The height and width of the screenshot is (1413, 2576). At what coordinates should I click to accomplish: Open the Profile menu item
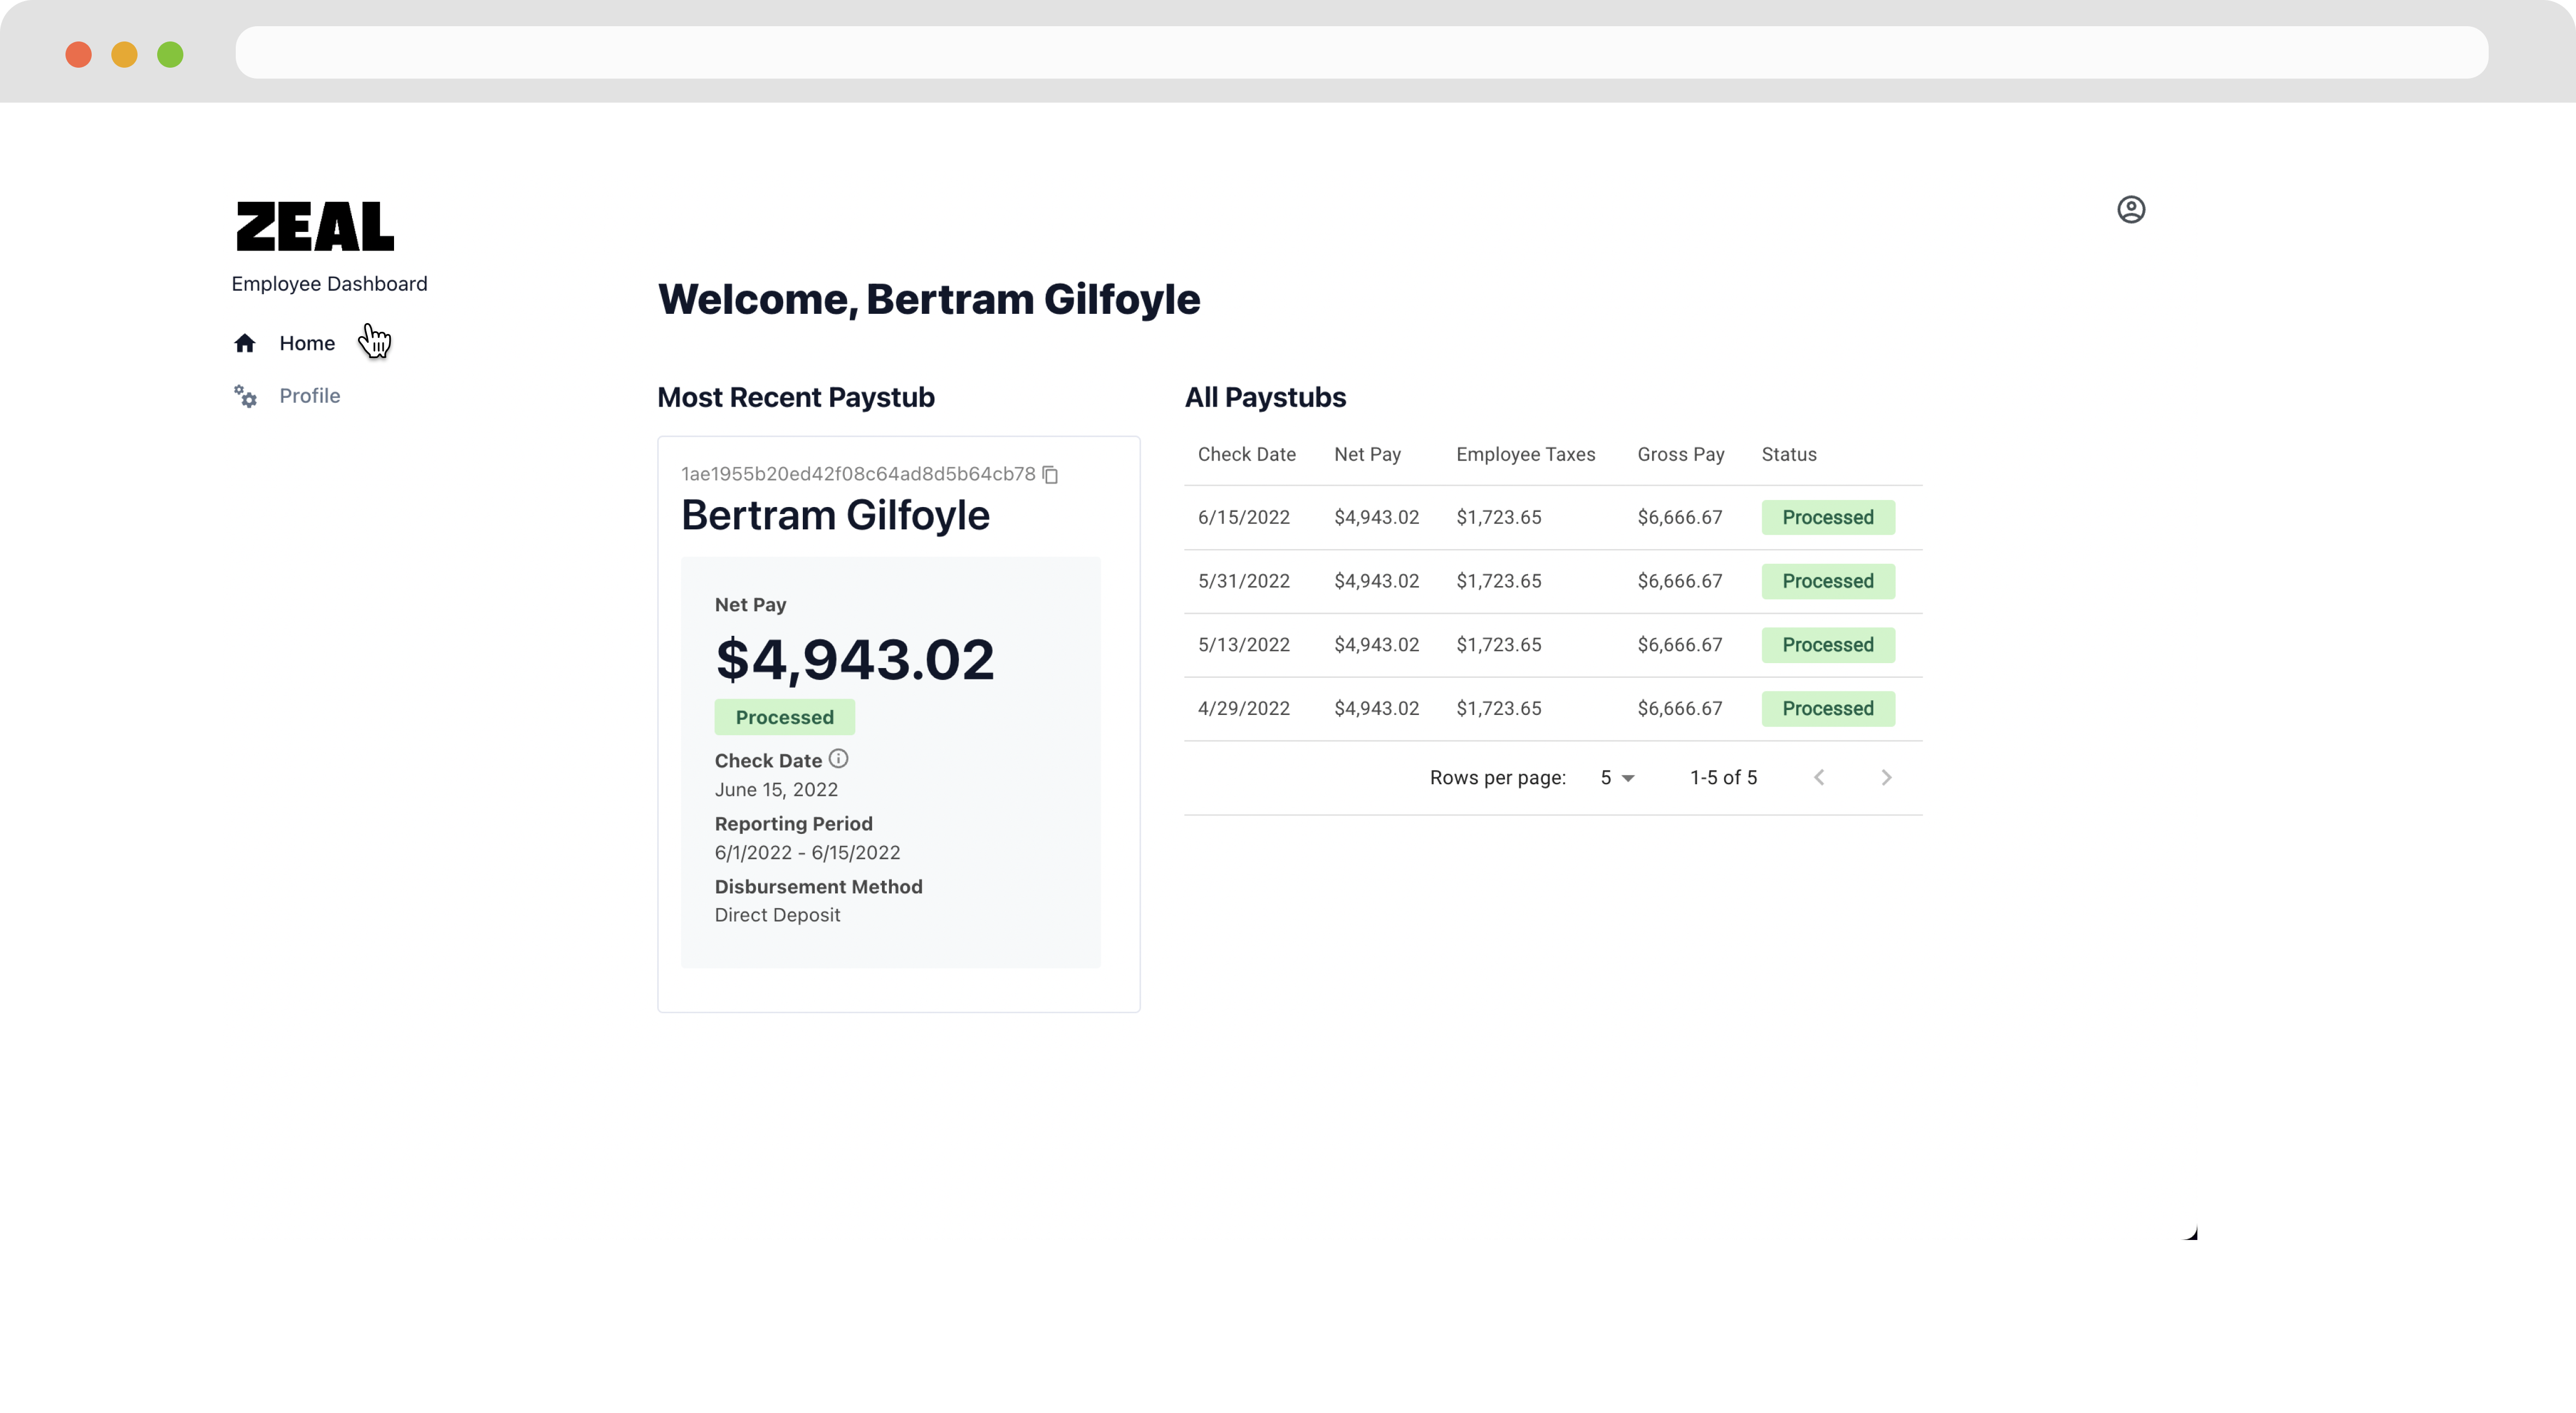click(x=309, y=396)
